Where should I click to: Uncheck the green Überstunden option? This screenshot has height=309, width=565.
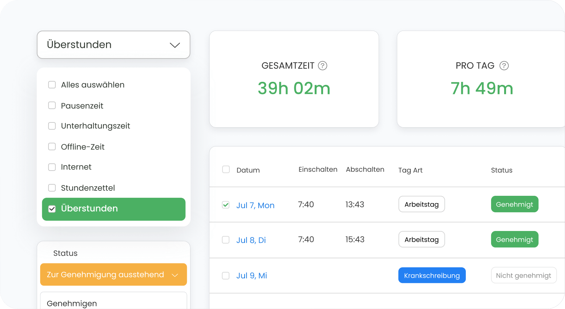52,209
